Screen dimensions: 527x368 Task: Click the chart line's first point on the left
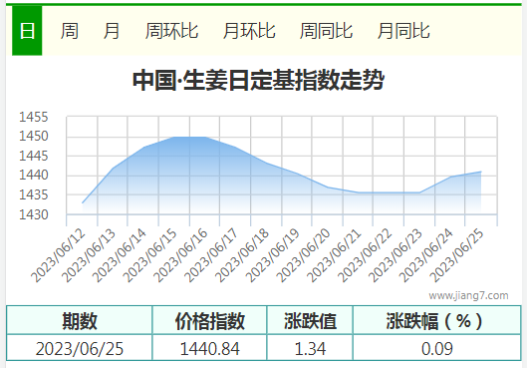point(83,202)
